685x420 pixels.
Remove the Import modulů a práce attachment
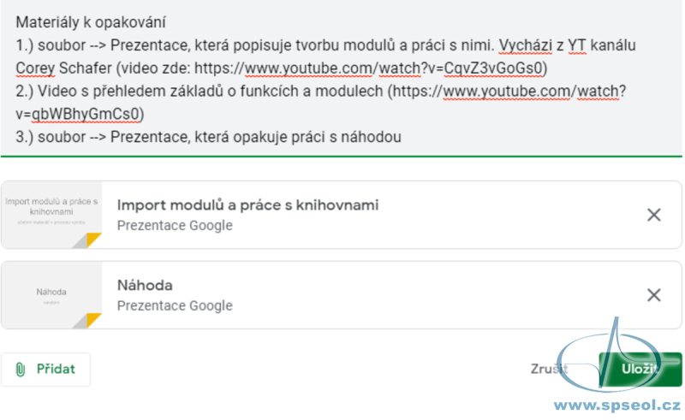point(653,215)
